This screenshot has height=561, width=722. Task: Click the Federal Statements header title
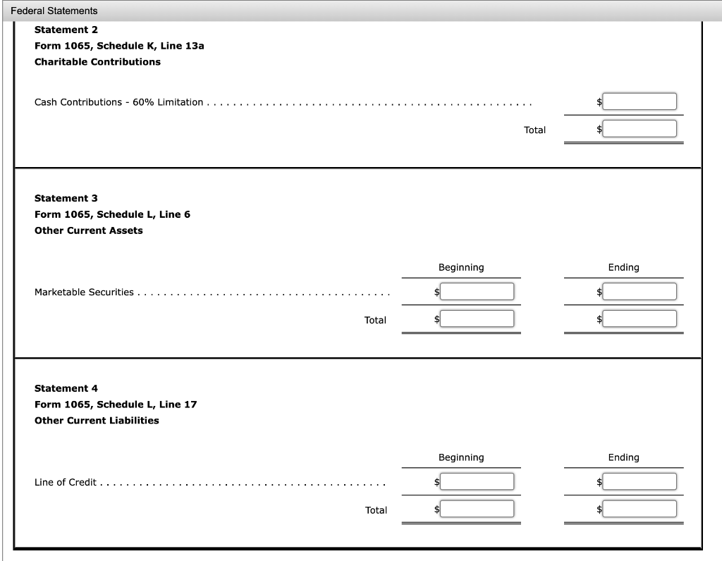pos(54,11)
